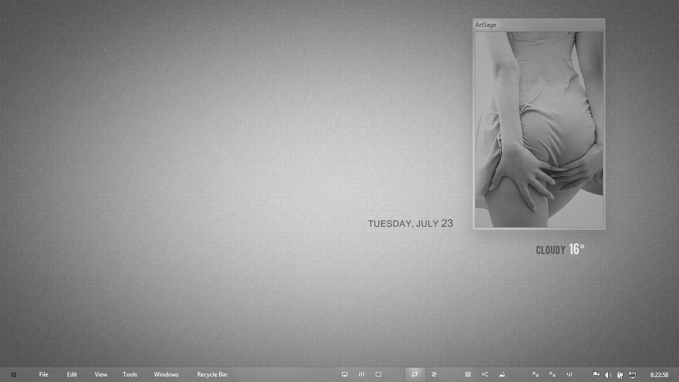Viewport: 679px width, 382px height.
Task: Click the 'TUESDAY, JULY 23' date widget
Action: tap(411, 223)
